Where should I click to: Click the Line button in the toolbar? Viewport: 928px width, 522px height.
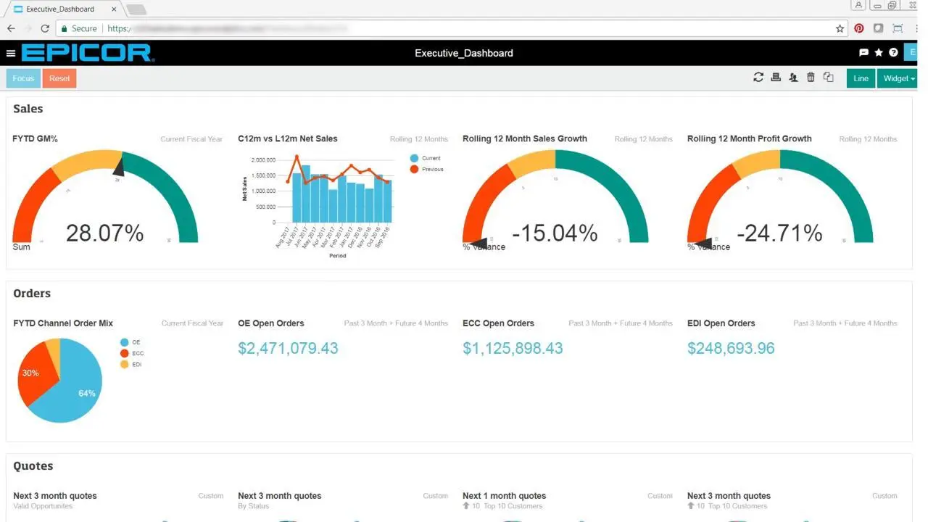860,78
